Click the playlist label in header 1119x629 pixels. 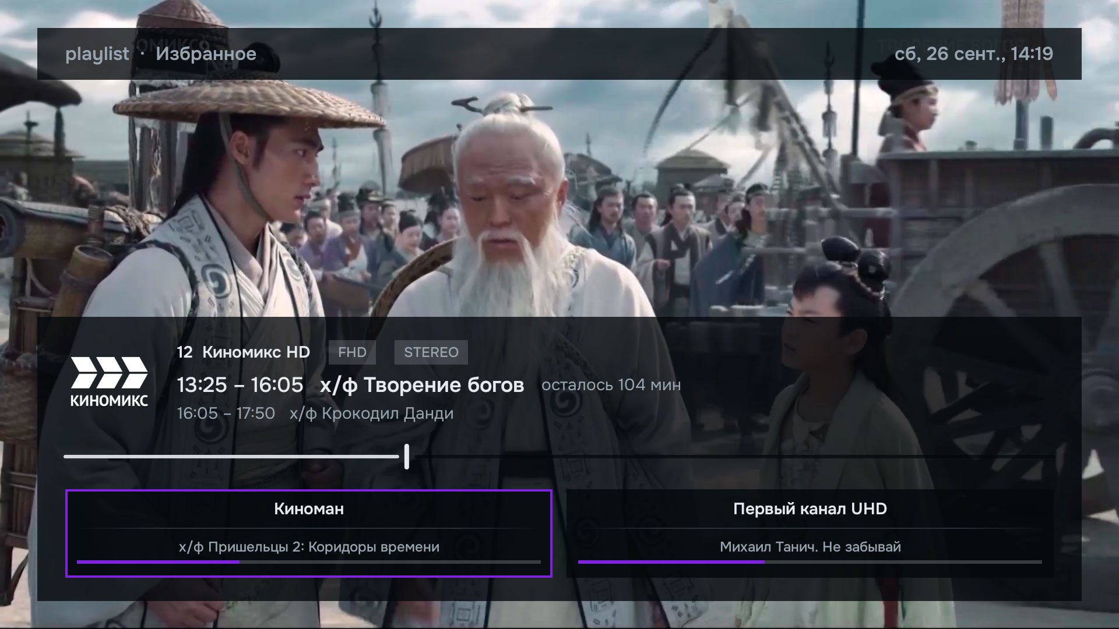point(97,54)
